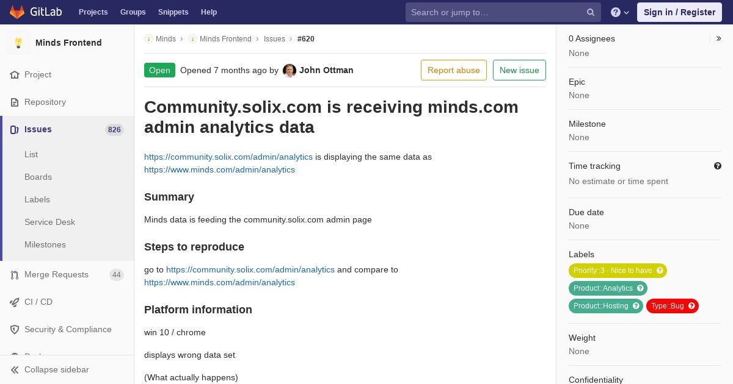Open first community.solix.com analytics link

pos(228,157)
